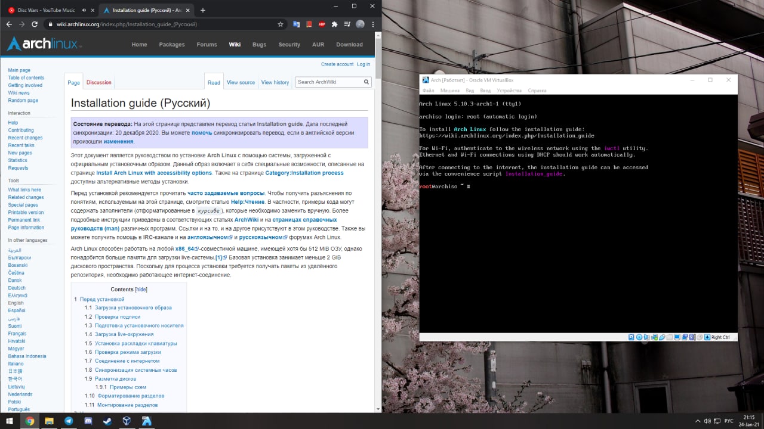Click the VirtualBox USB indicator

pyautogui.click(x=662, y=337)
